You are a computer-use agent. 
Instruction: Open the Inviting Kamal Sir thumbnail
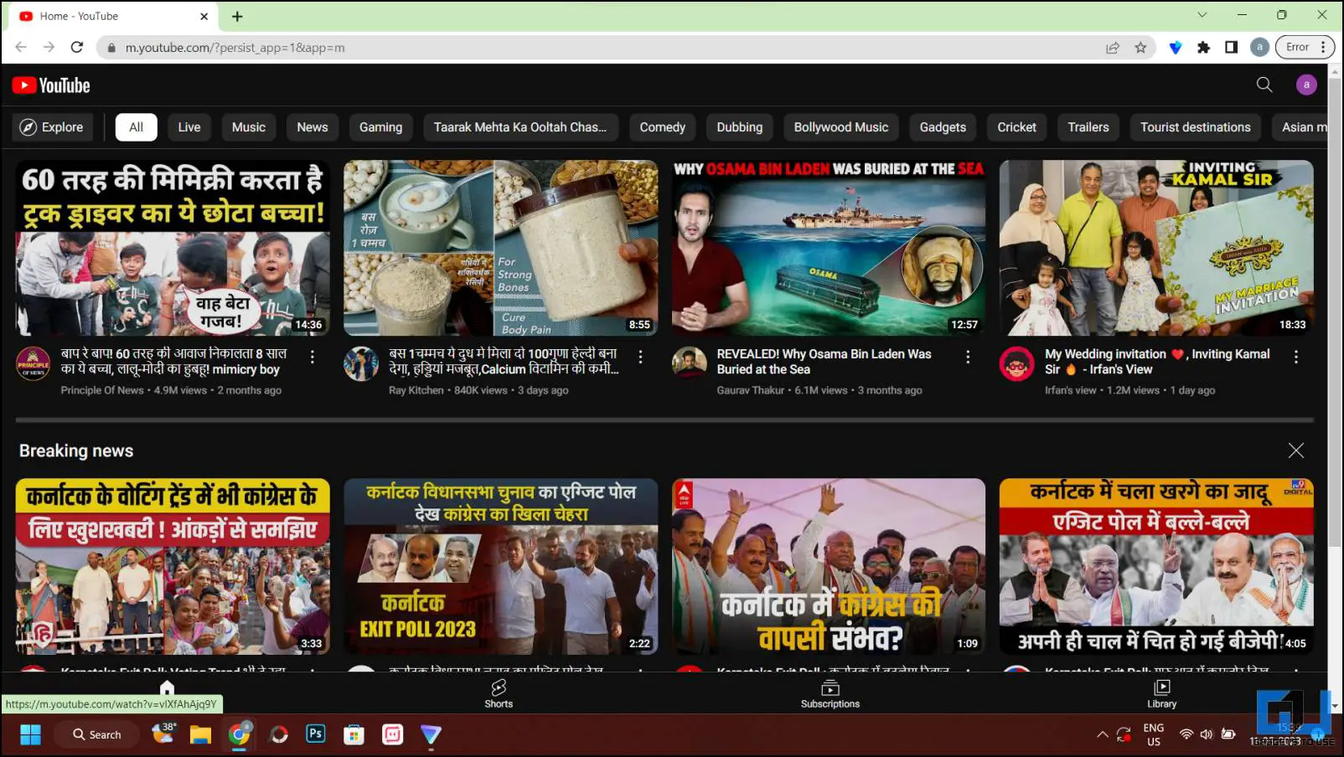[x=1156, y=248]
